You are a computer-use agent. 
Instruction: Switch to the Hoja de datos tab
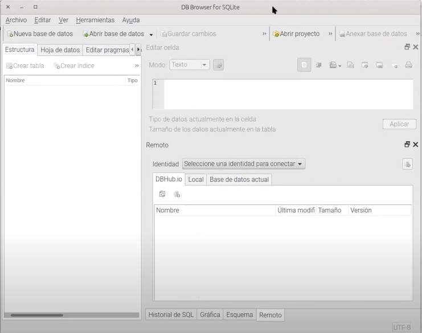pos(60,50)
